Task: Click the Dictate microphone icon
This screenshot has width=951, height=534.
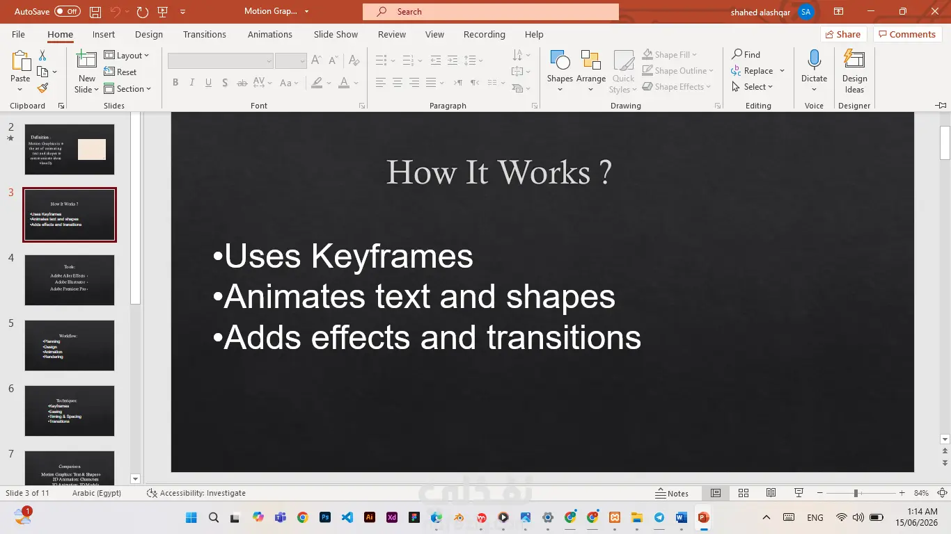Action: pos(814,61)
